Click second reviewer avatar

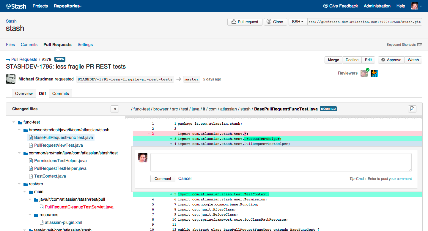coord(374,73)
